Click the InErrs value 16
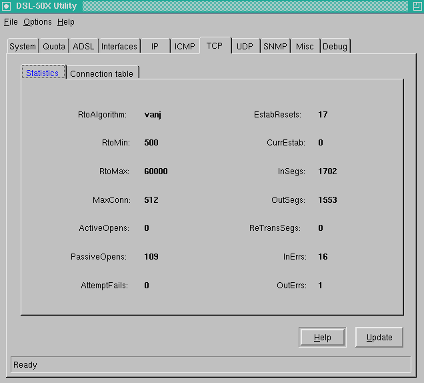The width and height of the screenshot is (424, 383). coord(323,257)
